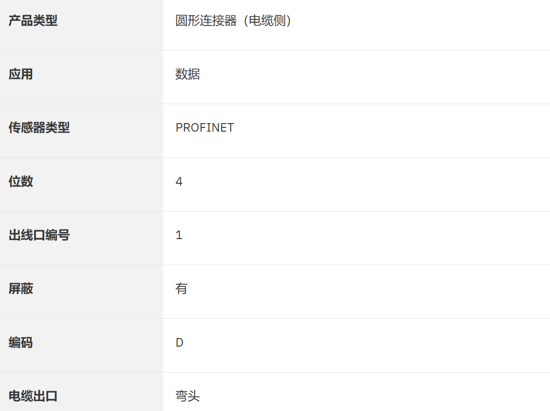
Task: Click the value 4 in 位数 row
Action: coord(179,181)
